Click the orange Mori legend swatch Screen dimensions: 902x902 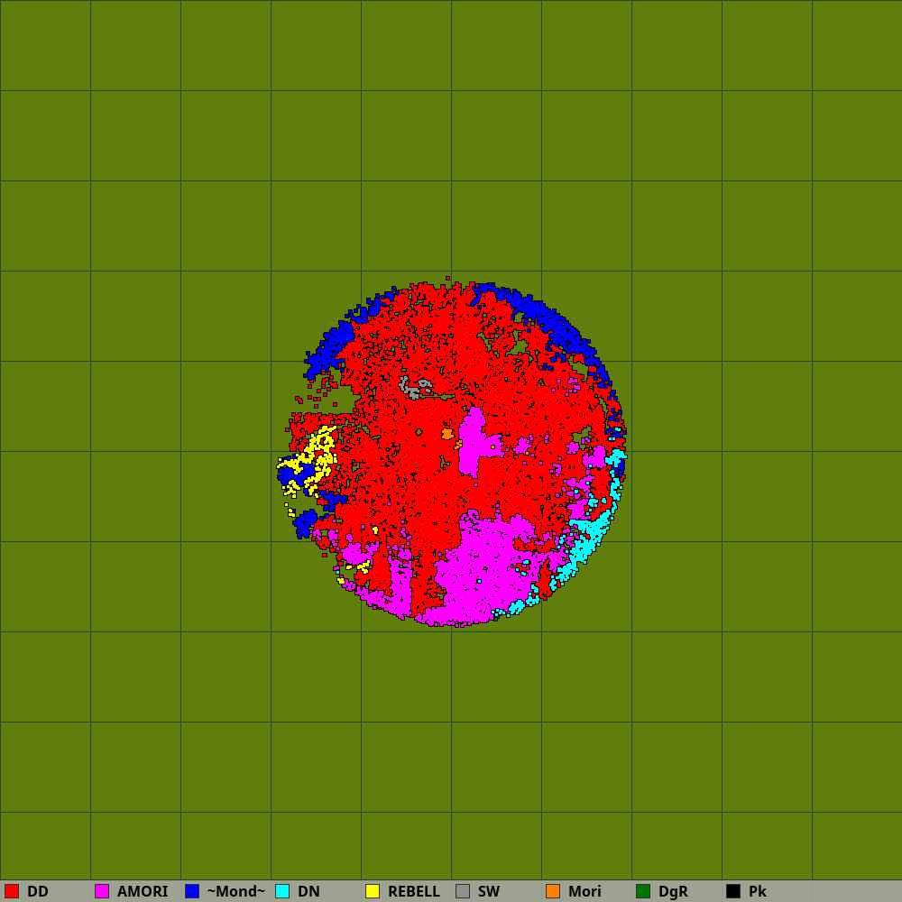point(553,891)
